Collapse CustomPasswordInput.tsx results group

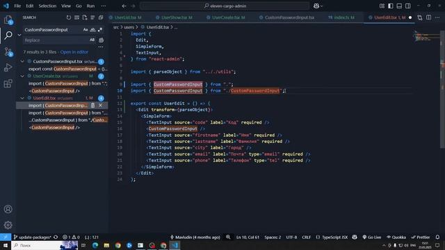pos(22,61)
